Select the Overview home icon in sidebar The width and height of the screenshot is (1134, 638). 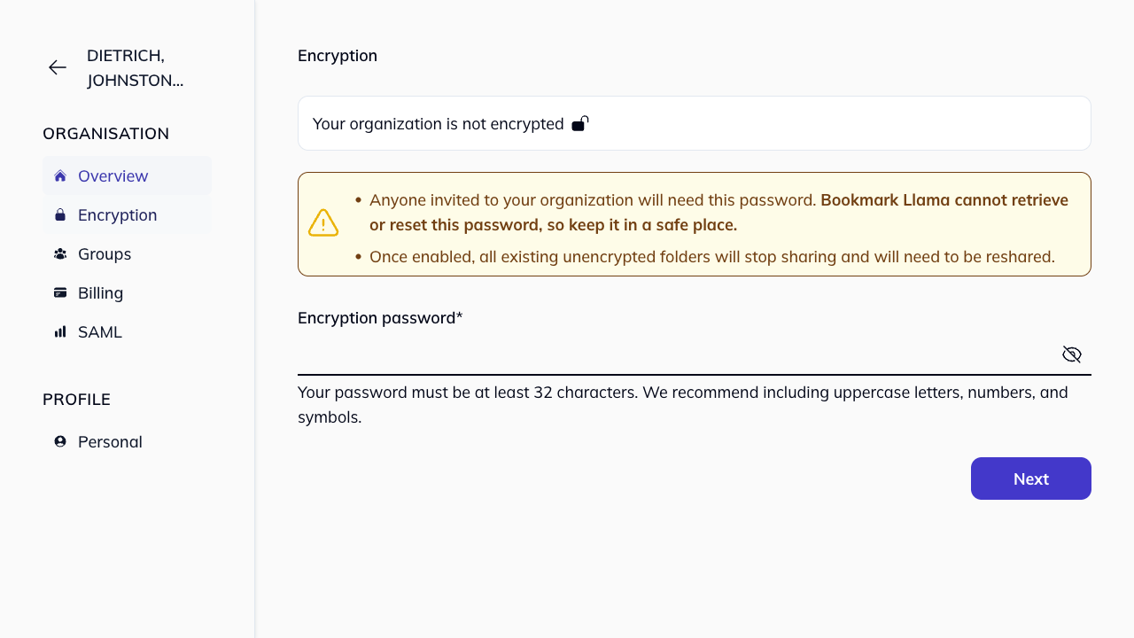[59, 175]
